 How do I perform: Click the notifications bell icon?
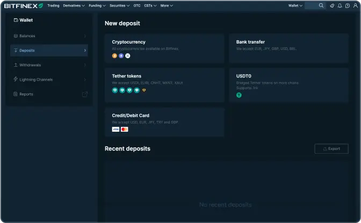[x=340, y=6]
